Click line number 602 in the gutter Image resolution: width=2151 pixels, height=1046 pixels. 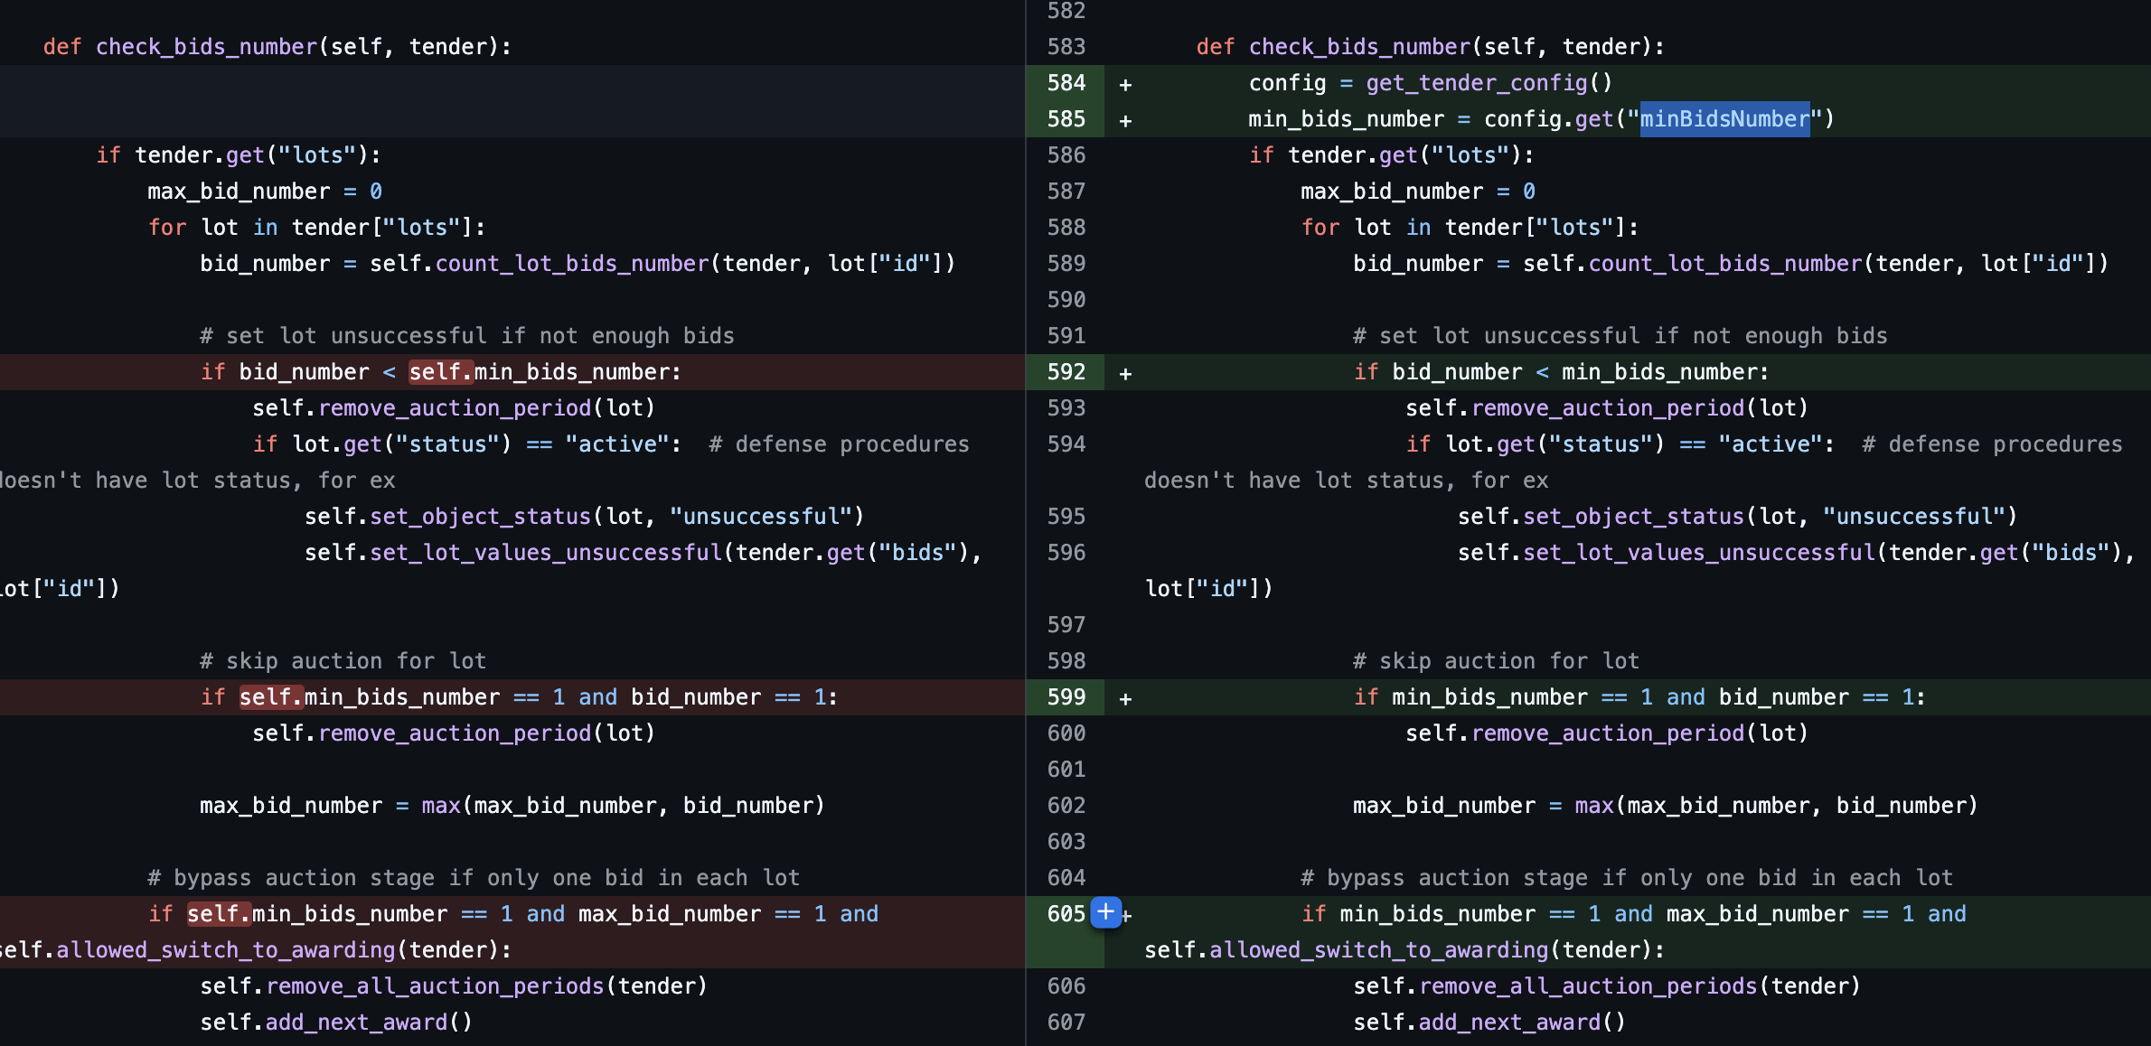(x=1066, y=806)
